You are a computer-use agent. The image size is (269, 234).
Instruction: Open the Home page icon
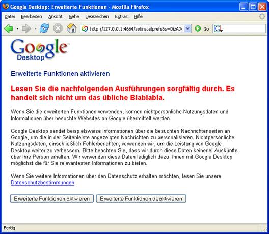point(72,28)
